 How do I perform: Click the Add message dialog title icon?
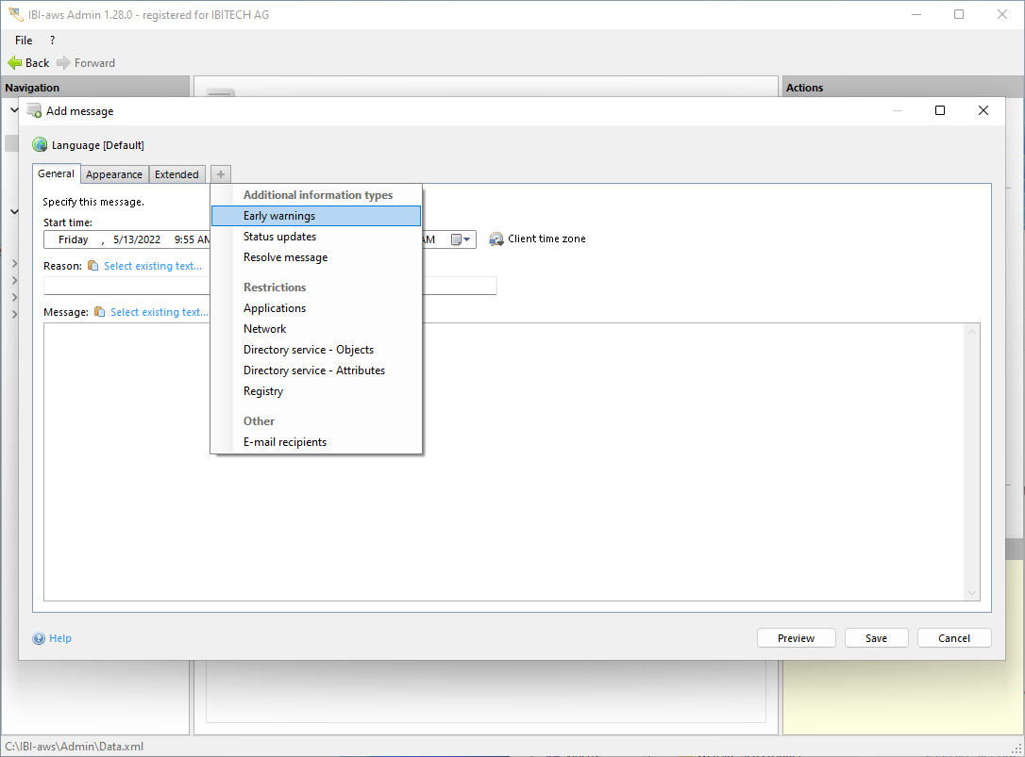pos(34,111)
